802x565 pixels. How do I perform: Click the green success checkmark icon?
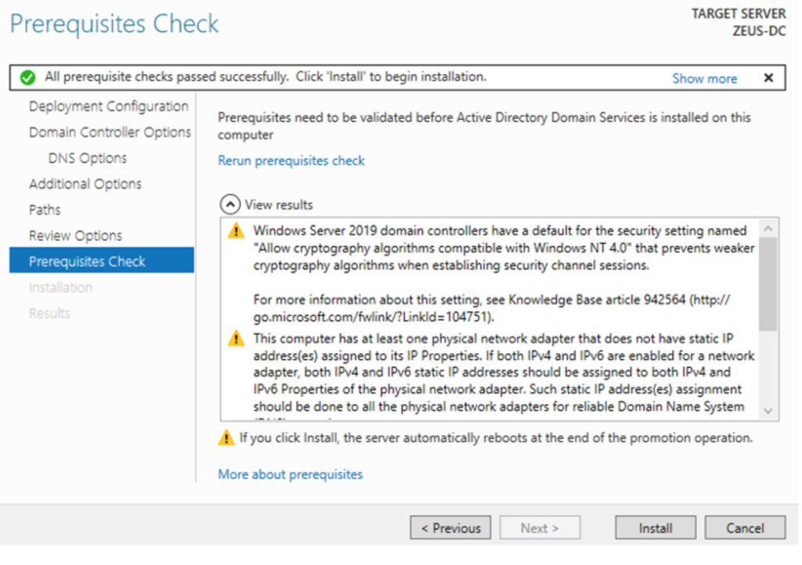coord(27,77)
